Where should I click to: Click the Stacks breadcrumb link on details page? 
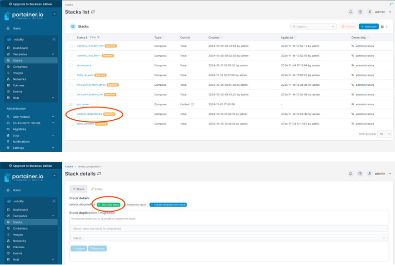pyautogui.click(x=69, y=167)
